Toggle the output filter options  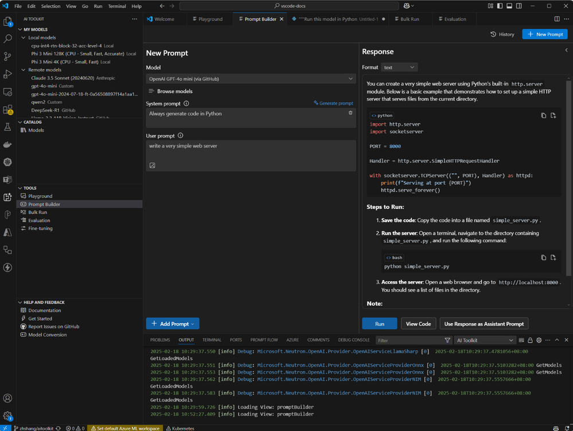tap(447, 340)
